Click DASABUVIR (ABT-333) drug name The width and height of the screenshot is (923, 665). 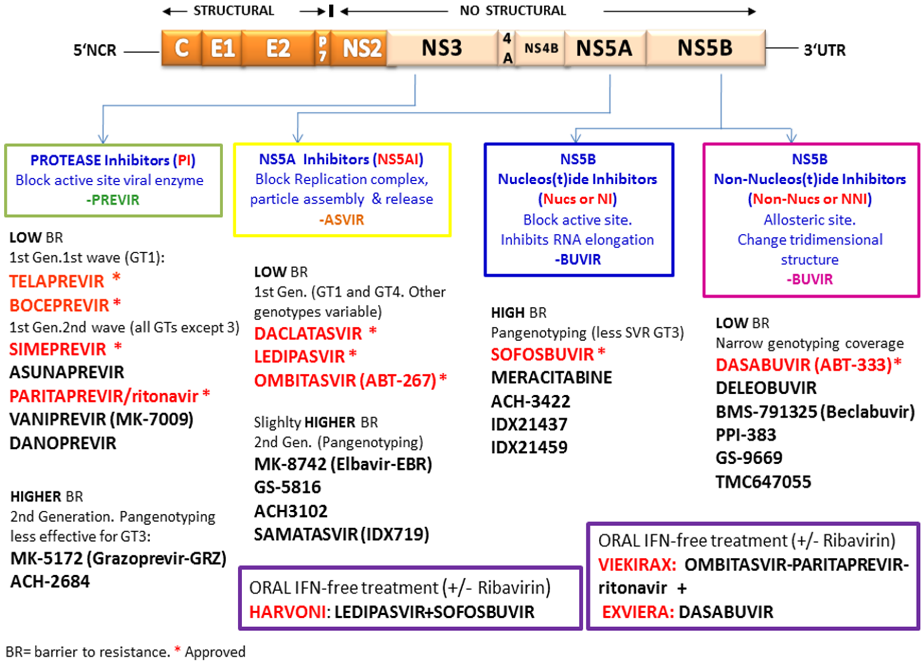(804, 365)
